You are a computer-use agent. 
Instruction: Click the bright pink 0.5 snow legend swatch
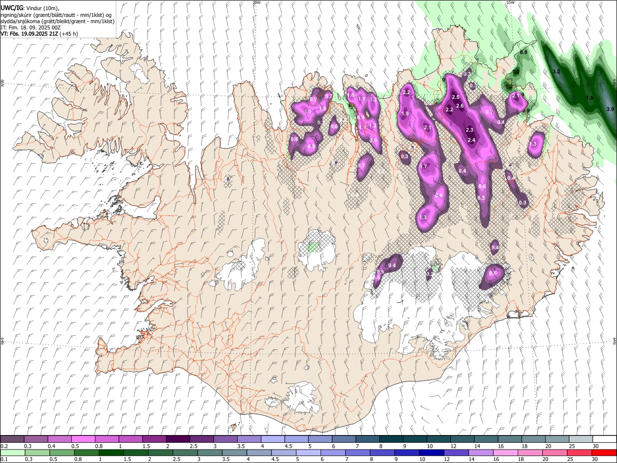tap(83, 439)
